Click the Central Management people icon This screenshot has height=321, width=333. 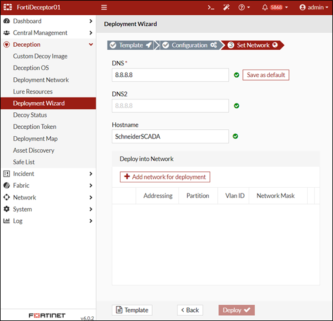(x=6, y=33)
